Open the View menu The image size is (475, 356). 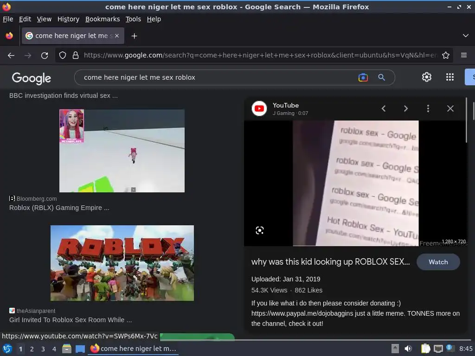point(44,19)
